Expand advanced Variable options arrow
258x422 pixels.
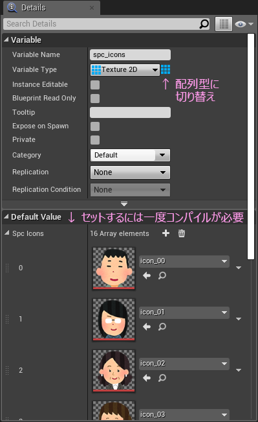coord(124,204)
